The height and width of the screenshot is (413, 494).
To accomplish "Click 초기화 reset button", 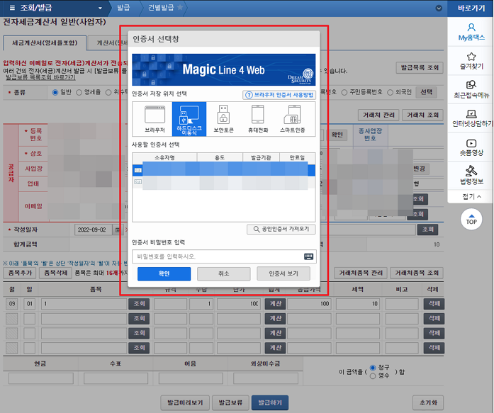I will pos(428,402).
